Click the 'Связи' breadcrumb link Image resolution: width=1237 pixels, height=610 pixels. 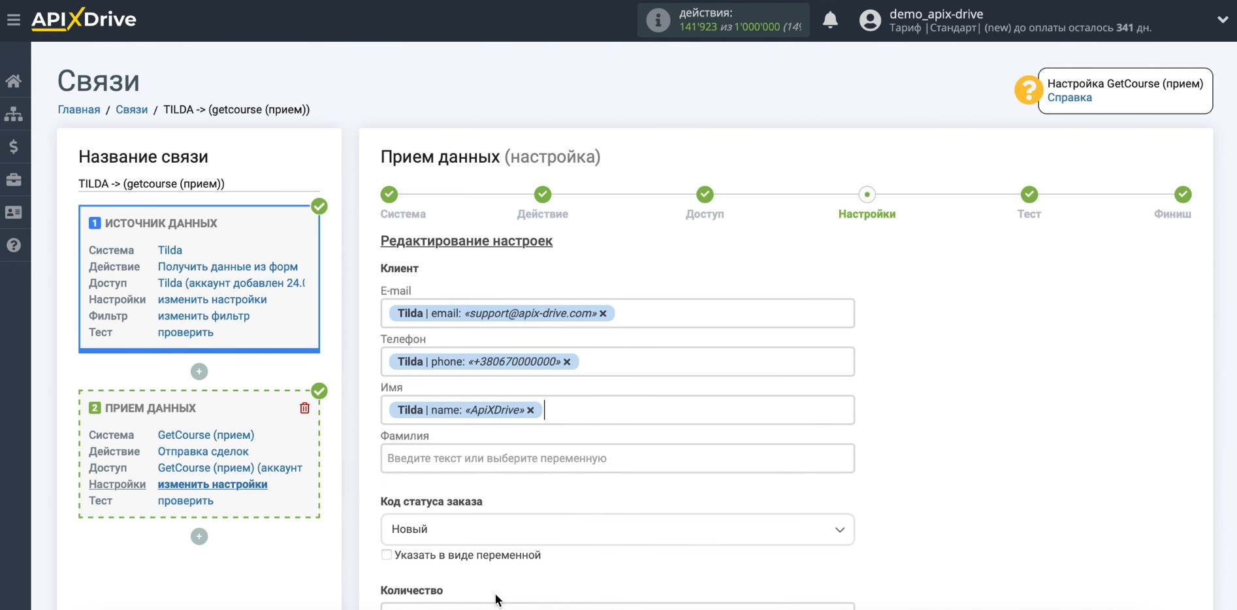pyautogui.click(x=131, y=110)
